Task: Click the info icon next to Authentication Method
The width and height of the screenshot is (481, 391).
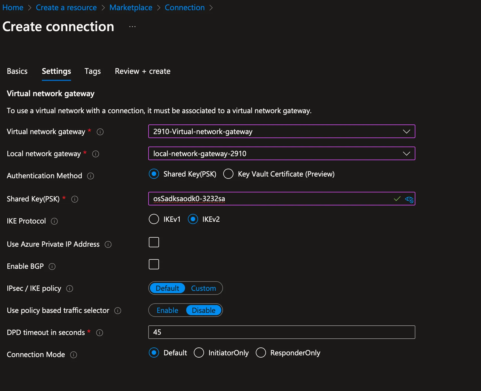Action: (x=90, y=176)
